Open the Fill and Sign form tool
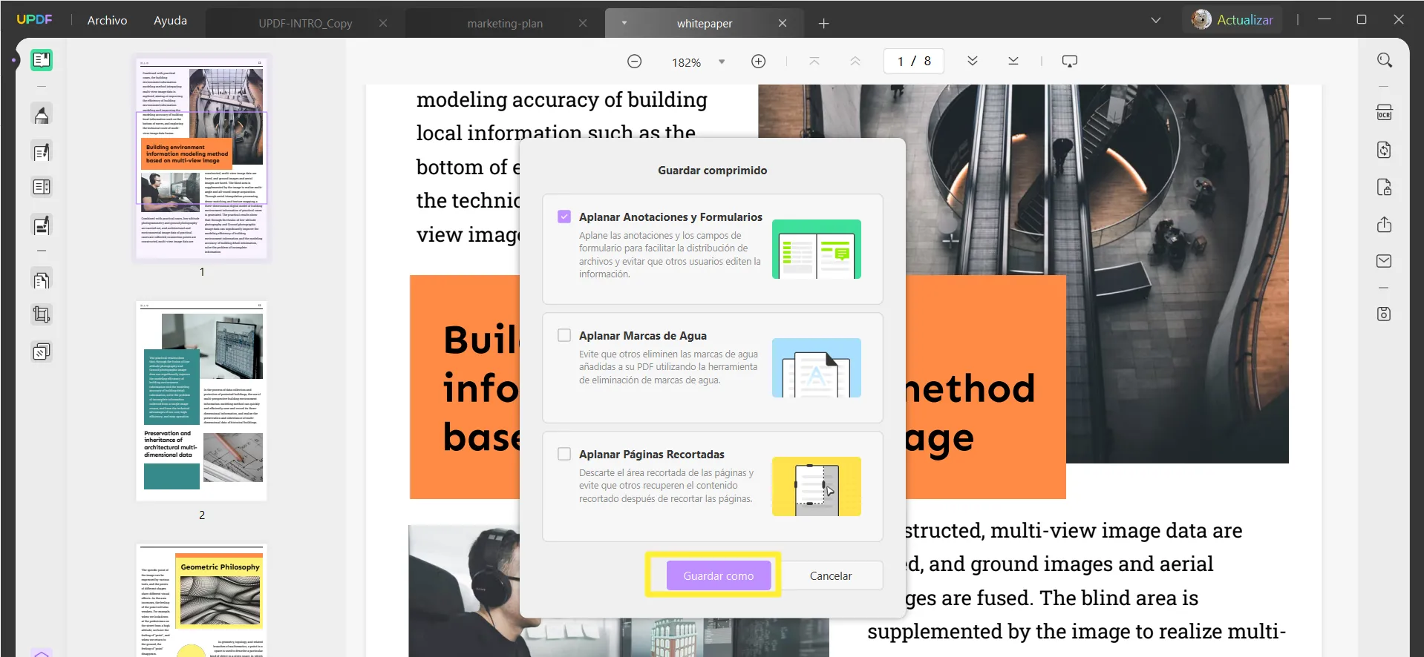The image size is (1424, 657). click(x=42, y=225)
